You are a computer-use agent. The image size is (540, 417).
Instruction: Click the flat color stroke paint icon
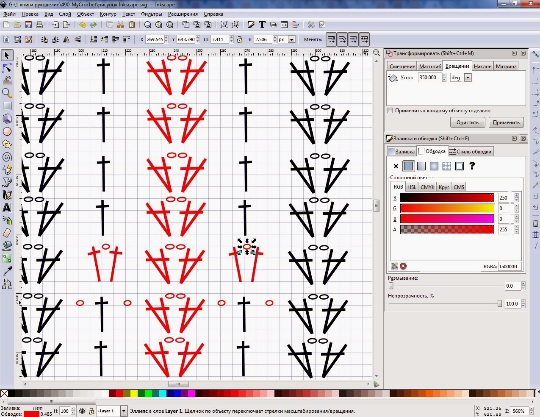pyautogui.click(x=409, y=166)
